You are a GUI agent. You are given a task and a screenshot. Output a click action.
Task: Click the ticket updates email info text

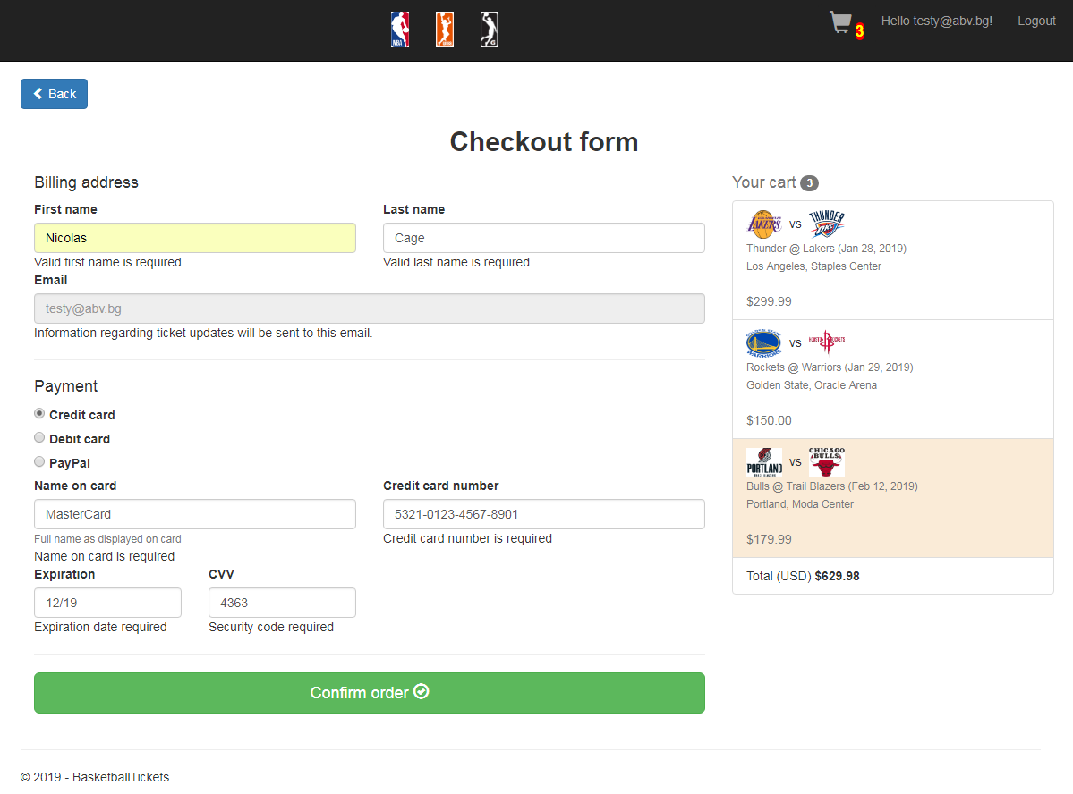pyautogui.click(x=203, y=333)
